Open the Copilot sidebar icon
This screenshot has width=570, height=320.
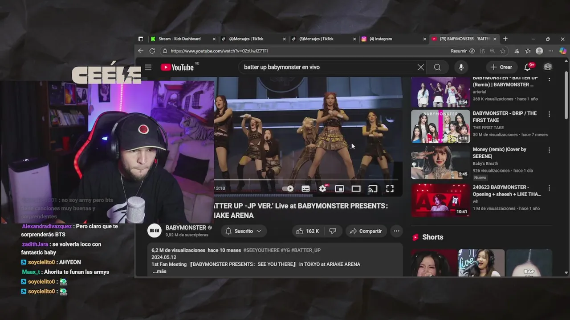[563, 51]
